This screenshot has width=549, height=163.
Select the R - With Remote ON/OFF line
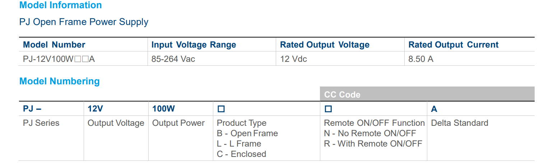click(x=373, y=144)
